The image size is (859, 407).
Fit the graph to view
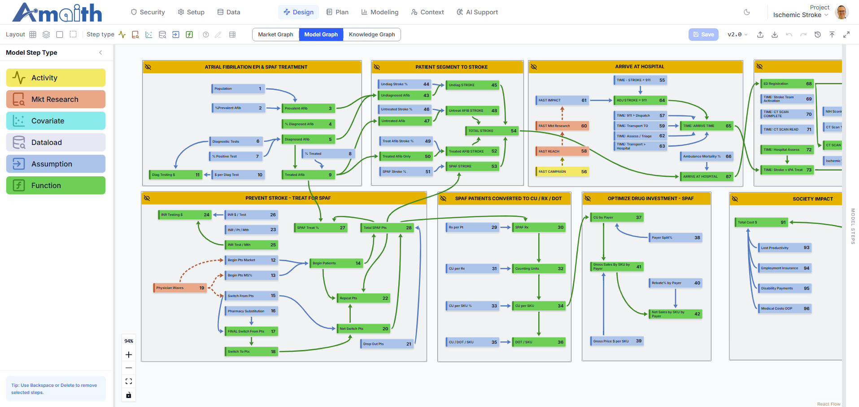[x=129, y=381]
